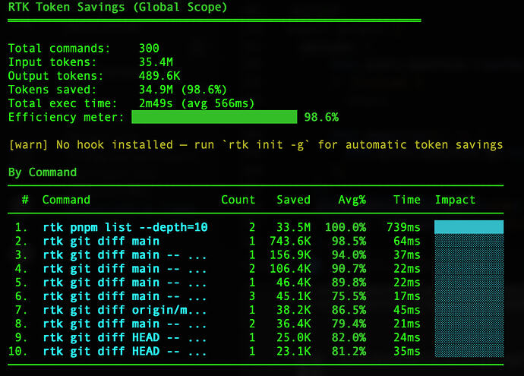
Task: Click the 38.2K saved value
Action: point(293,310)
